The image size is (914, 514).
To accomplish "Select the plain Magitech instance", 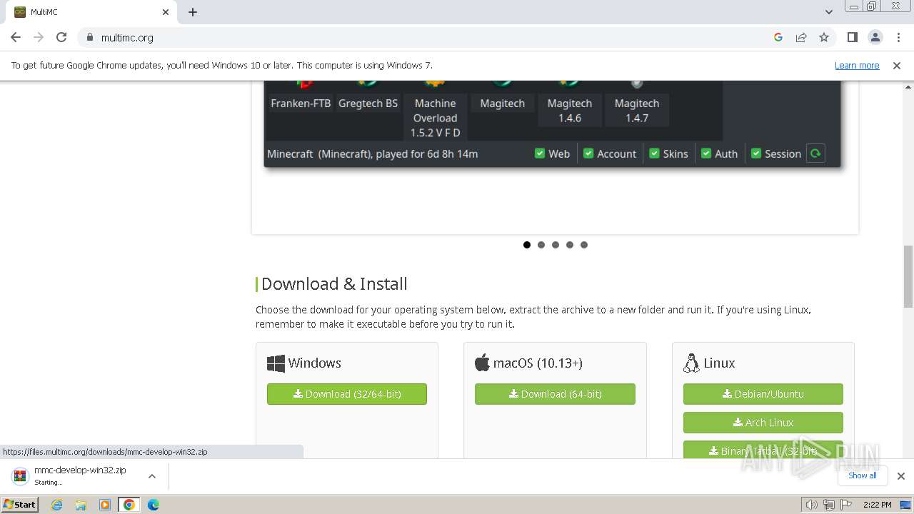I will pyautogui.click(x=502, y=104).
